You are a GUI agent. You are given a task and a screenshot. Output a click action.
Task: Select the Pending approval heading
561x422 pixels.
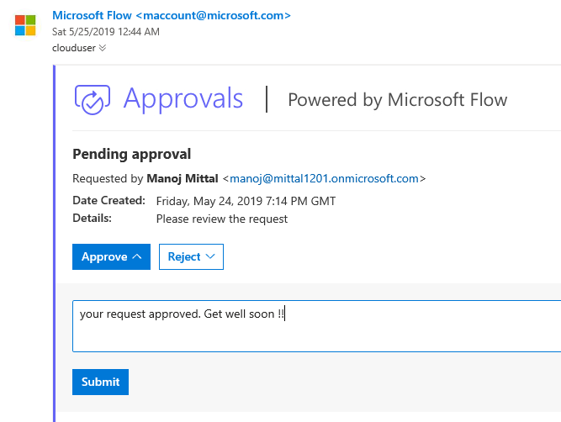(x=132, y=154)
